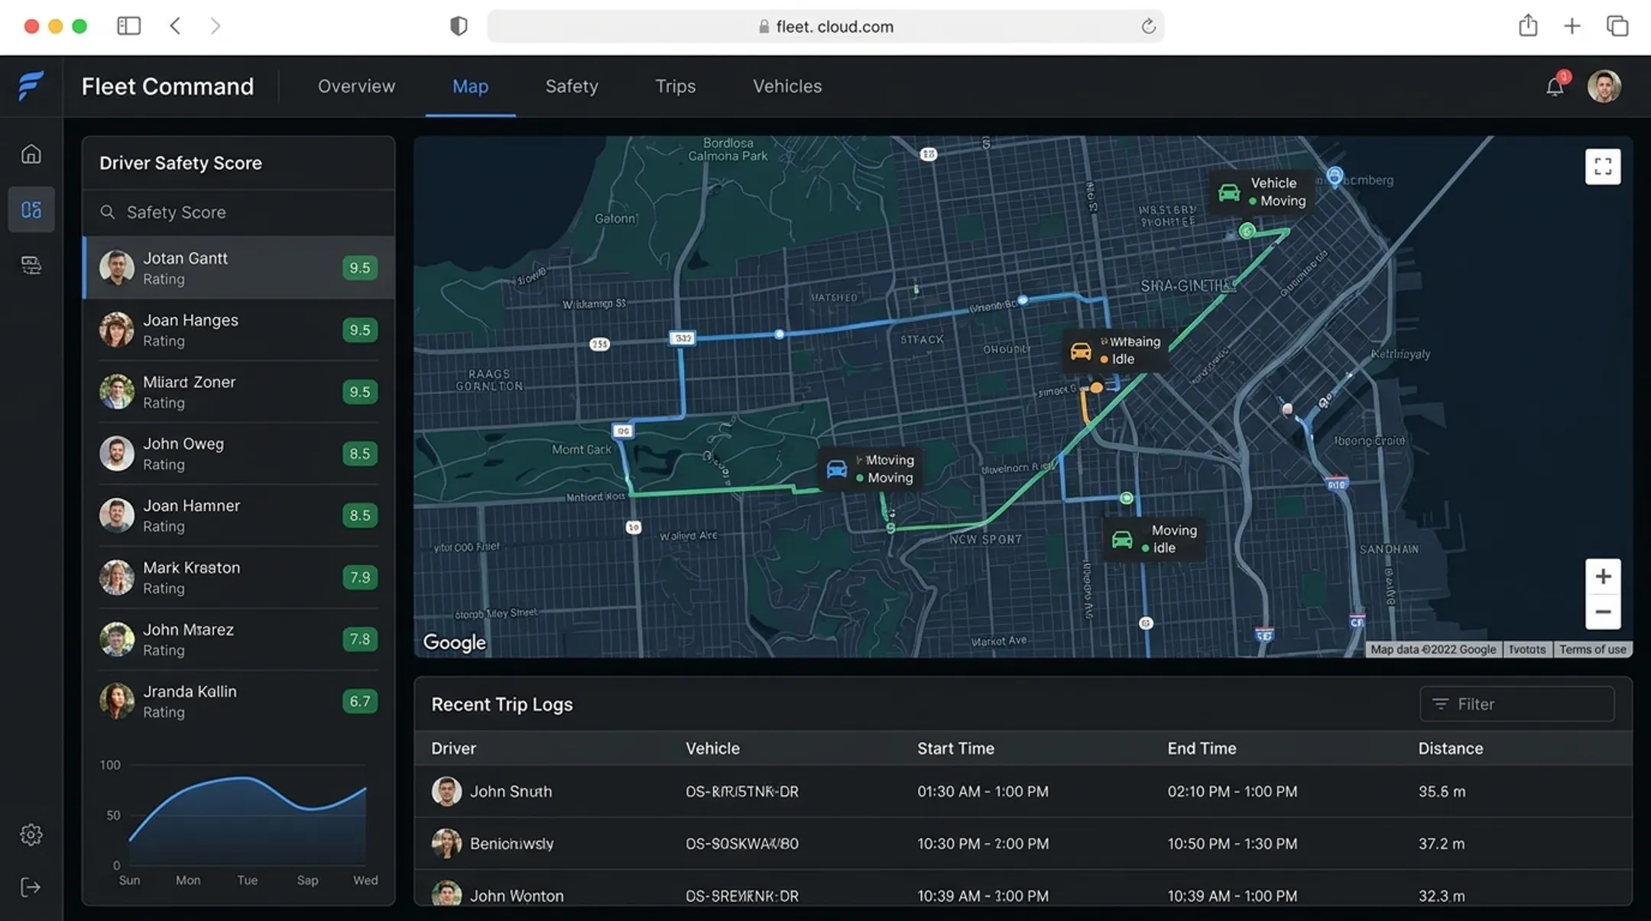Click the Filter field in Trip Logs
The height and width of the screenshot is (921, 1651).
pyautogui.click(x=1517, y=704)
